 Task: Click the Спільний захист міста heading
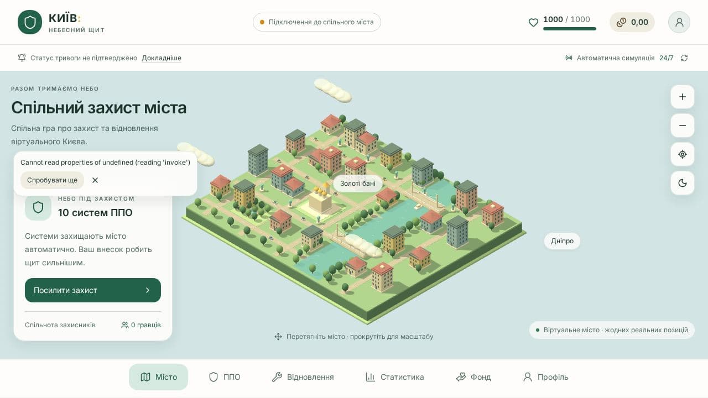99,107
